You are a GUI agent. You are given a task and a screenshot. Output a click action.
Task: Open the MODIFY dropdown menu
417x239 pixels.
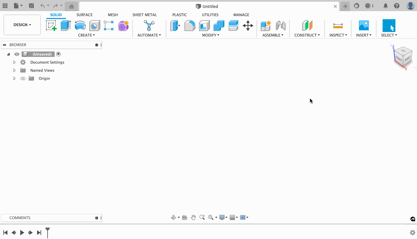211,35
